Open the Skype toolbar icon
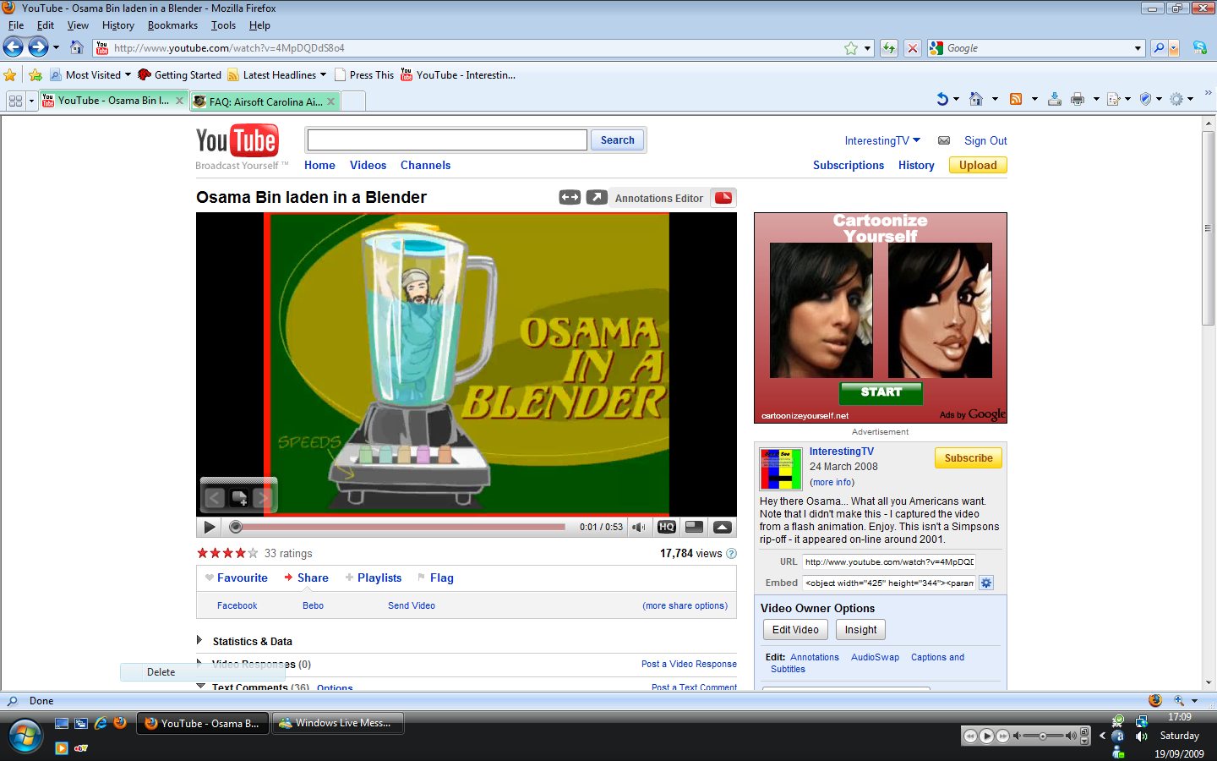This screenshot has width=1217, height=761. coord(1199,47)
